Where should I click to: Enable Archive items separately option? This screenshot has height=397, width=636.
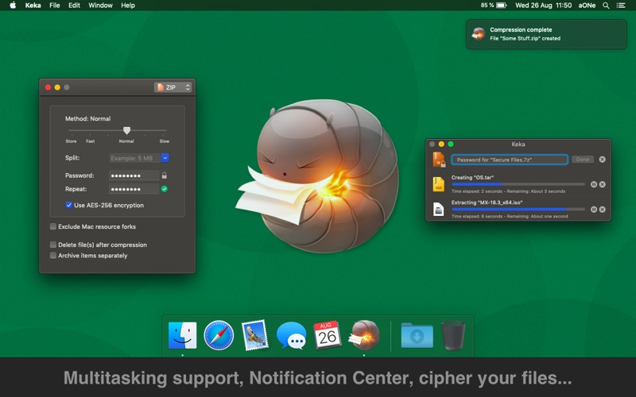(53, 256)
